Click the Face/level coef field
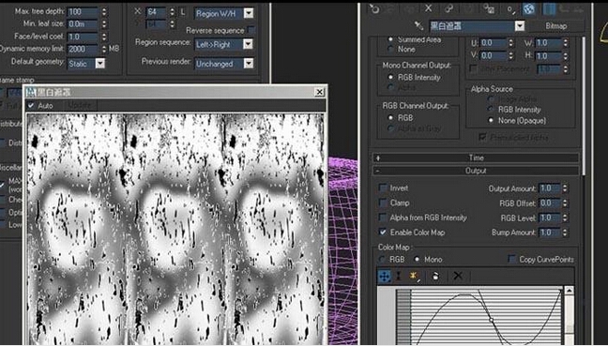Viewport: 608px width, 346px height. [x=83, y=37]
